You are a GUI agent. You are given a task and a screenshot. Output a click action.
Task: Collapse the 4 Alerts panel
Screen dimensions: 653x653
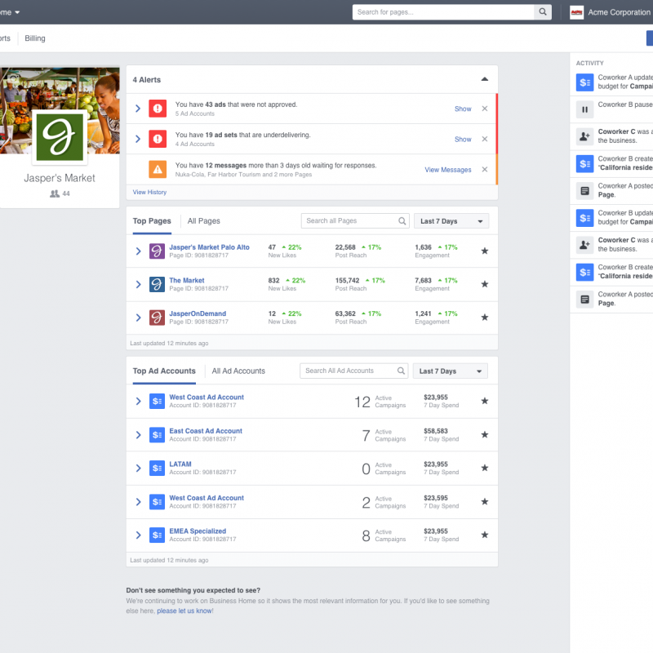[484, 79]
